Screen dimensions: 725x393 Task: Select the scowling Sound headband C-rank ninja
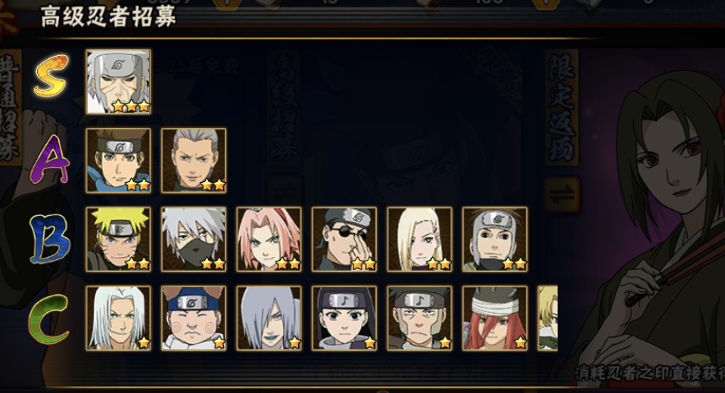(x=420, y=318)
